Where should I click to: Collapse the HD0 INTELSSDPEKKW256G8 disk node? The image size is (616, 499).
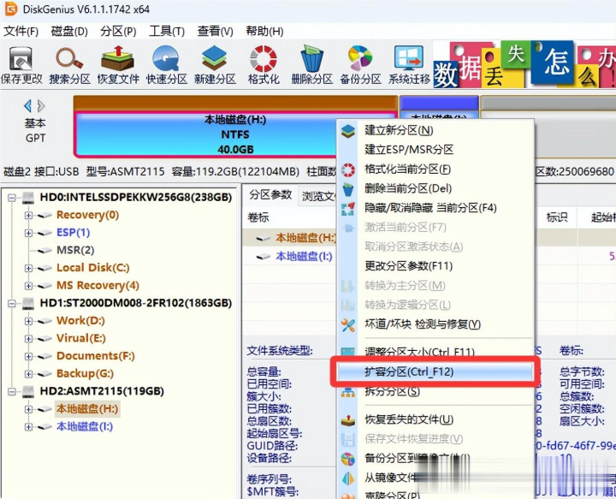13,198
